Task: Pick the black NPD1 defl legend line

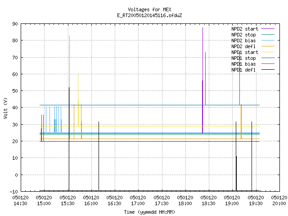Action: click(268, 70)
